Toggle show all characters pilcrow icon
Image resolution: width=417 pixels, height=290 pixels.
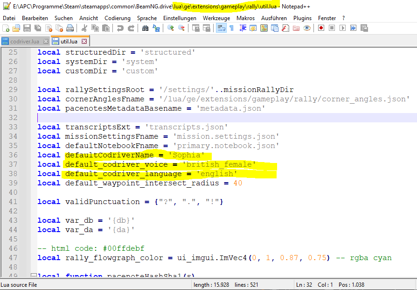coord(232,28)
